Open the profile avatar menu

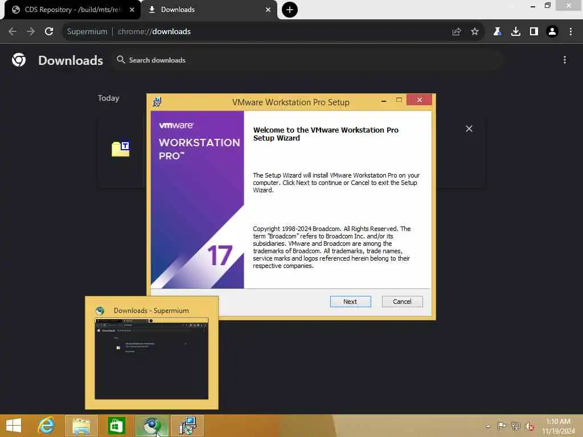tap(552, 32)
